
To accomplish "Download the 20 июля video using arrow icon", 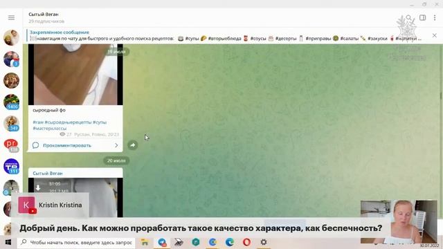I will 38,187.
